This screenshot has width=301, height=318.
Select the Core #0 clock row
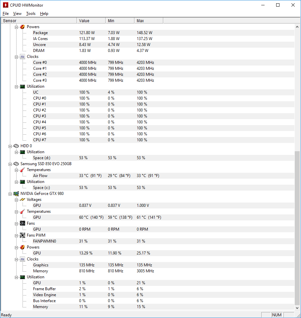163,63
